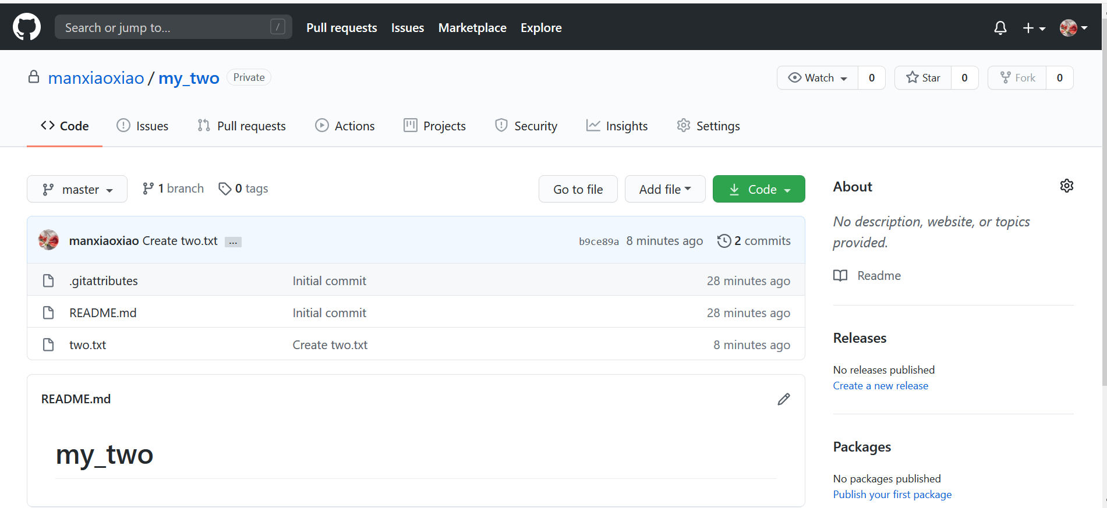
Task: Open the notifications bell
Action: (x=1000, y=27)
